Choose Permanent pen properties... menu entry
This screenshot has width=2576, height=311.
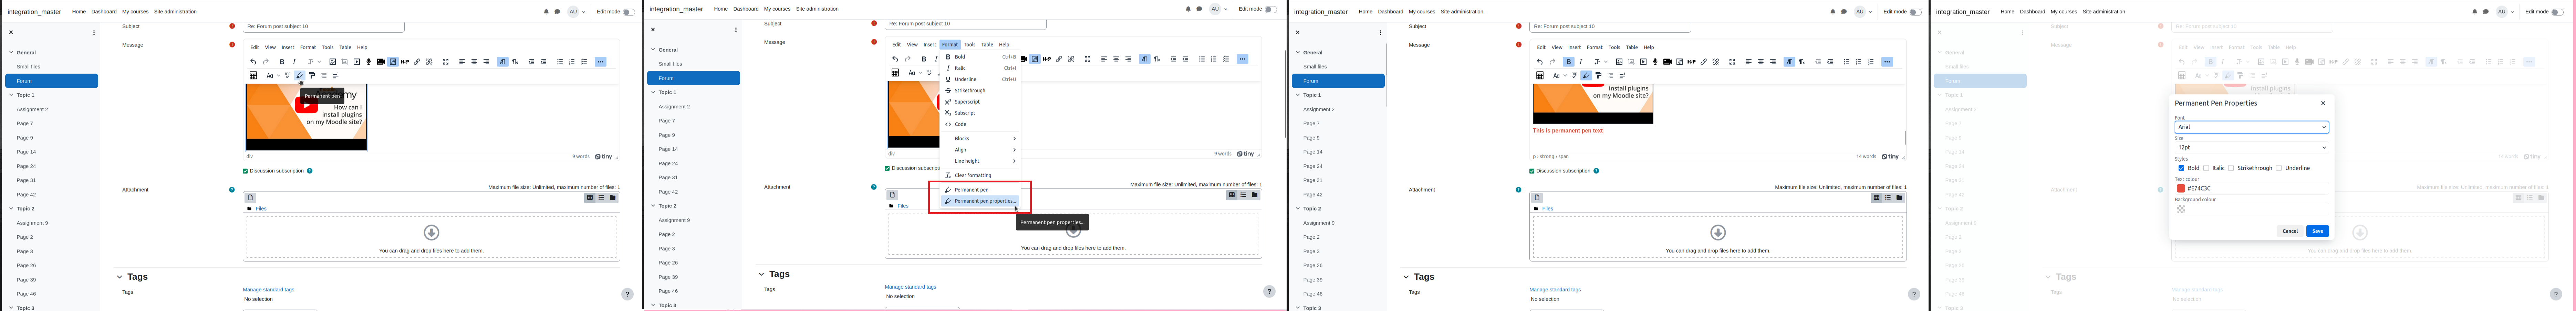click(980, 201)
